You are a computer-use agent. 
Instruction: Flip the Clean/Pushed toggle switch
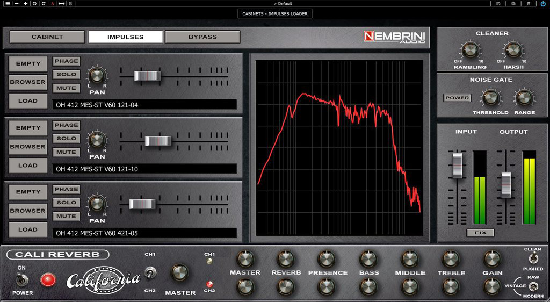pos(533,259)
